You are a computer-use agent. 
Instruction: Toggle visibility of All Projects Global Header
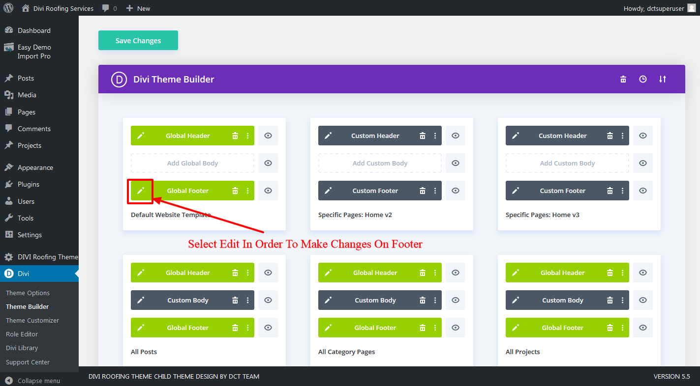643,273
